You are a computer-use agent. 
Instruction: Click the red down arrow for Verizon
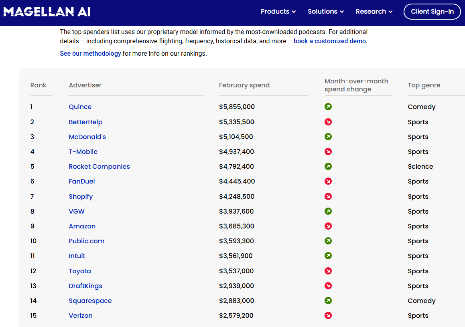tap(328, 315)
